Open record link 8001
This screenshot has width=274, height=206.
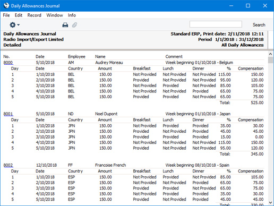pos(8,114)
